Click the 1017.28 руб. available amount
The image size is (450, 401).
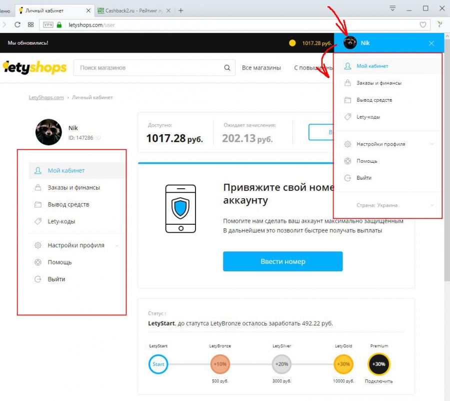(x=175, y=139)
